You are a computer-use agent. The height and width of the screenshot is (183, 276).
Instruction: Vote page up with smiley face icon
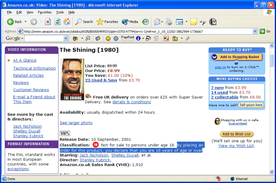(x=108, y=39)
